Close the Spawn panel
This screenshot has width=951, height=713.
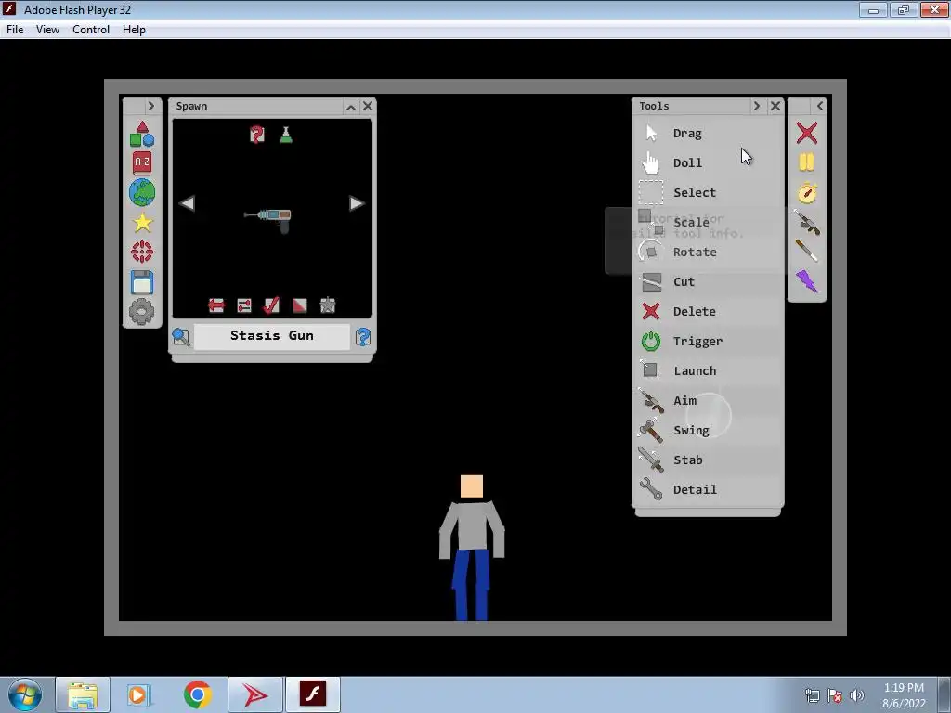pos(368,106)
